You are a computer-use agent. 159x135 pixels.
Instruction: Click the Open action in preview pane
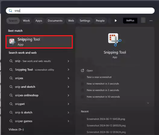click(90, 70)
